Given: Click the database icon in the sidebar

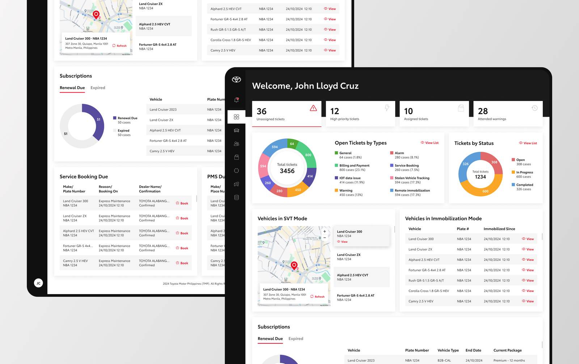Looking at the screenshot, I should (x=236, y=197).
